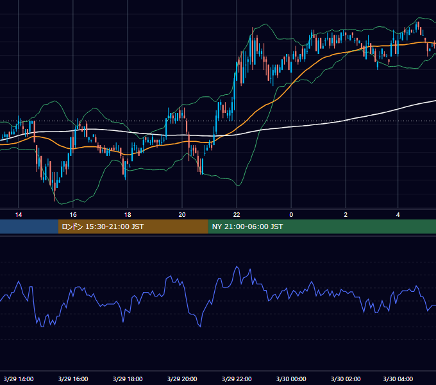Click the 0 hour axis label
This screenshot has height=385, width=436.
[291, 215]
